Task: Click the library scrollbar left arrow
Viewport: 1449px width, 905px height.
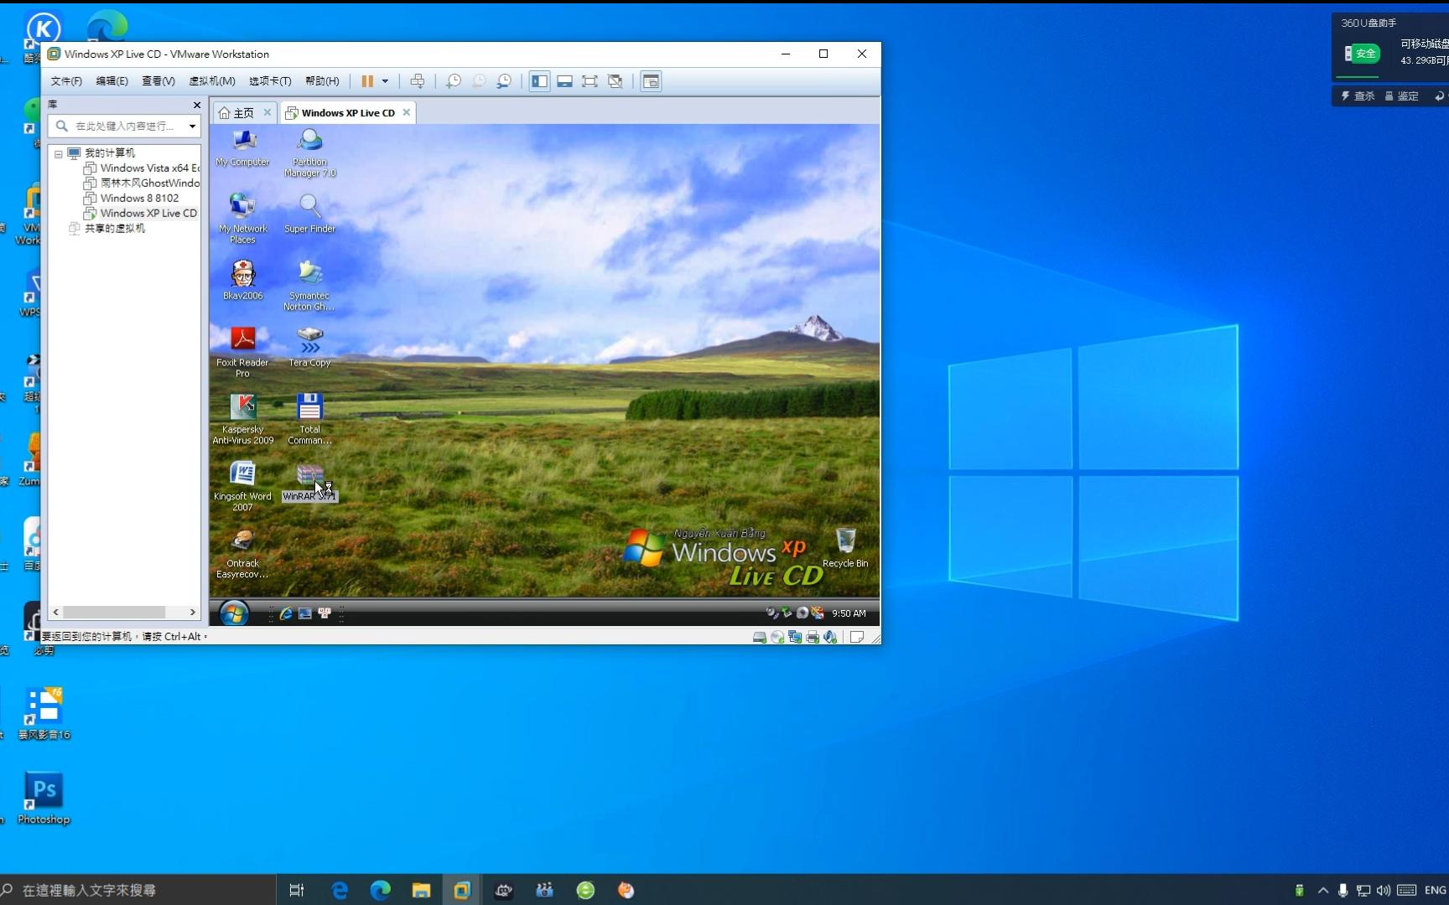Action: pos(56,613)
